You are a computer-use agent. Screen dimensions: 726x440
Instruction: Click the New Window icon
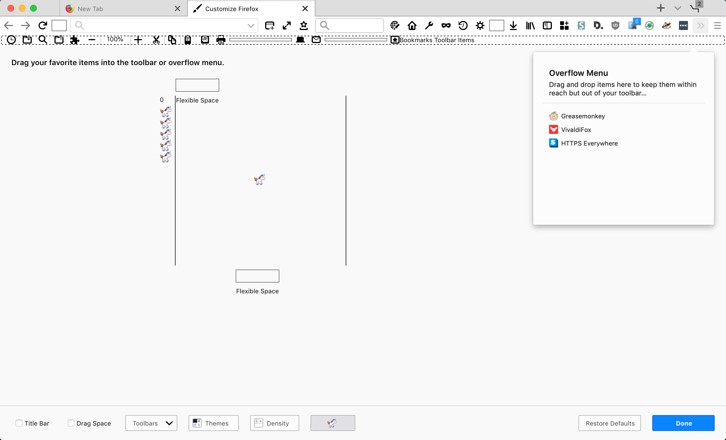(x=270, y=25)
